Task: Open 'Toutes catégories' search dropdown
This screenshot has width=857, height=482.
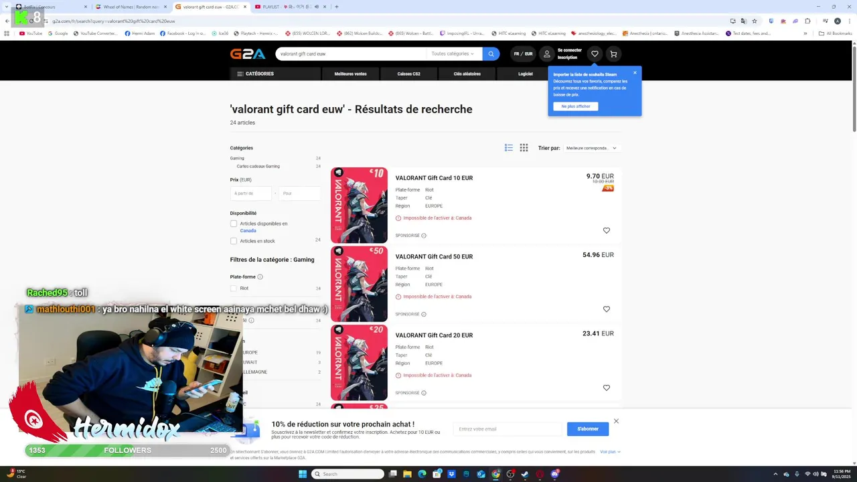Action: [453, 54]
